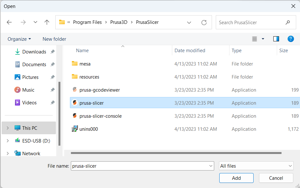This screenshot has width=300, height=188.
Task: Click the Application type of prusa-gcodeviewer
Action: click(244, 90)
